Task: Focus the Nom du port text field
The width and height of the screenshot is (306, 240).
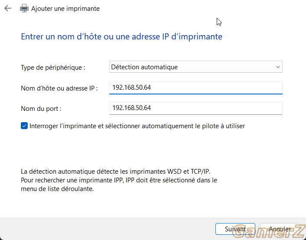Action: coord(196,108)
